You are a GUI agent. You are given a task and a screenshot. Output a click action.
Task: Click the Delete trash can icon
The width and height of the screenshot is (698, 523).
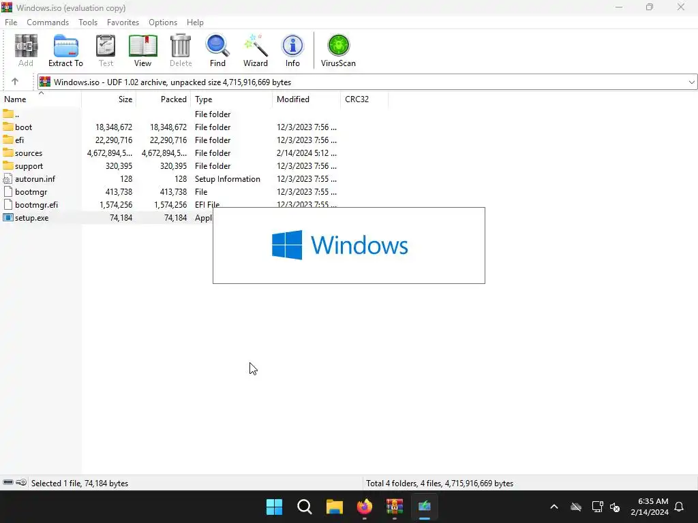[181, 46]
